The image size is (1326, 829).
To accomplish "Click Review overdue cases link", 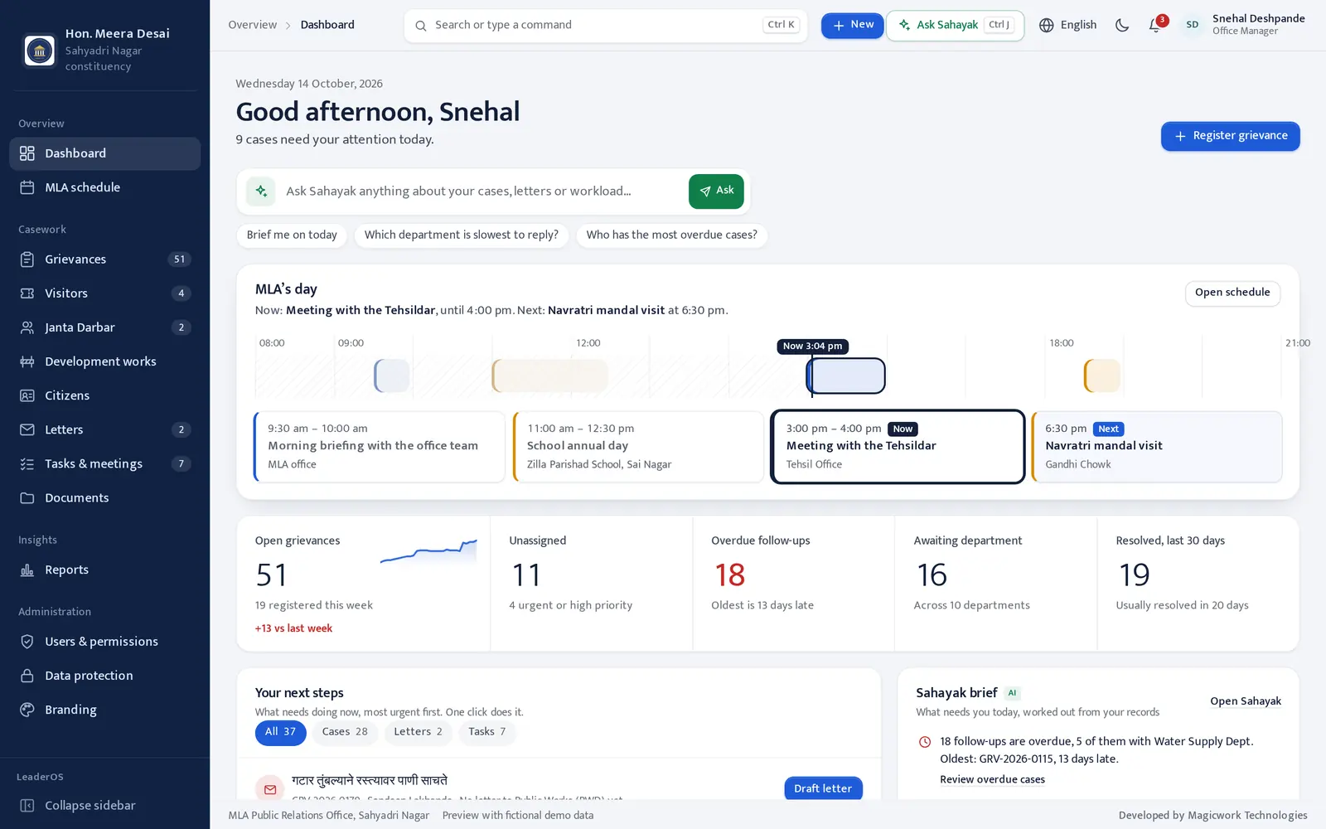I will [x=992, y=779].
